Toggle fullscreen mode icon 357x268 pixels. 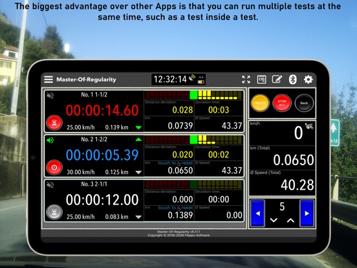click(246, 80)
